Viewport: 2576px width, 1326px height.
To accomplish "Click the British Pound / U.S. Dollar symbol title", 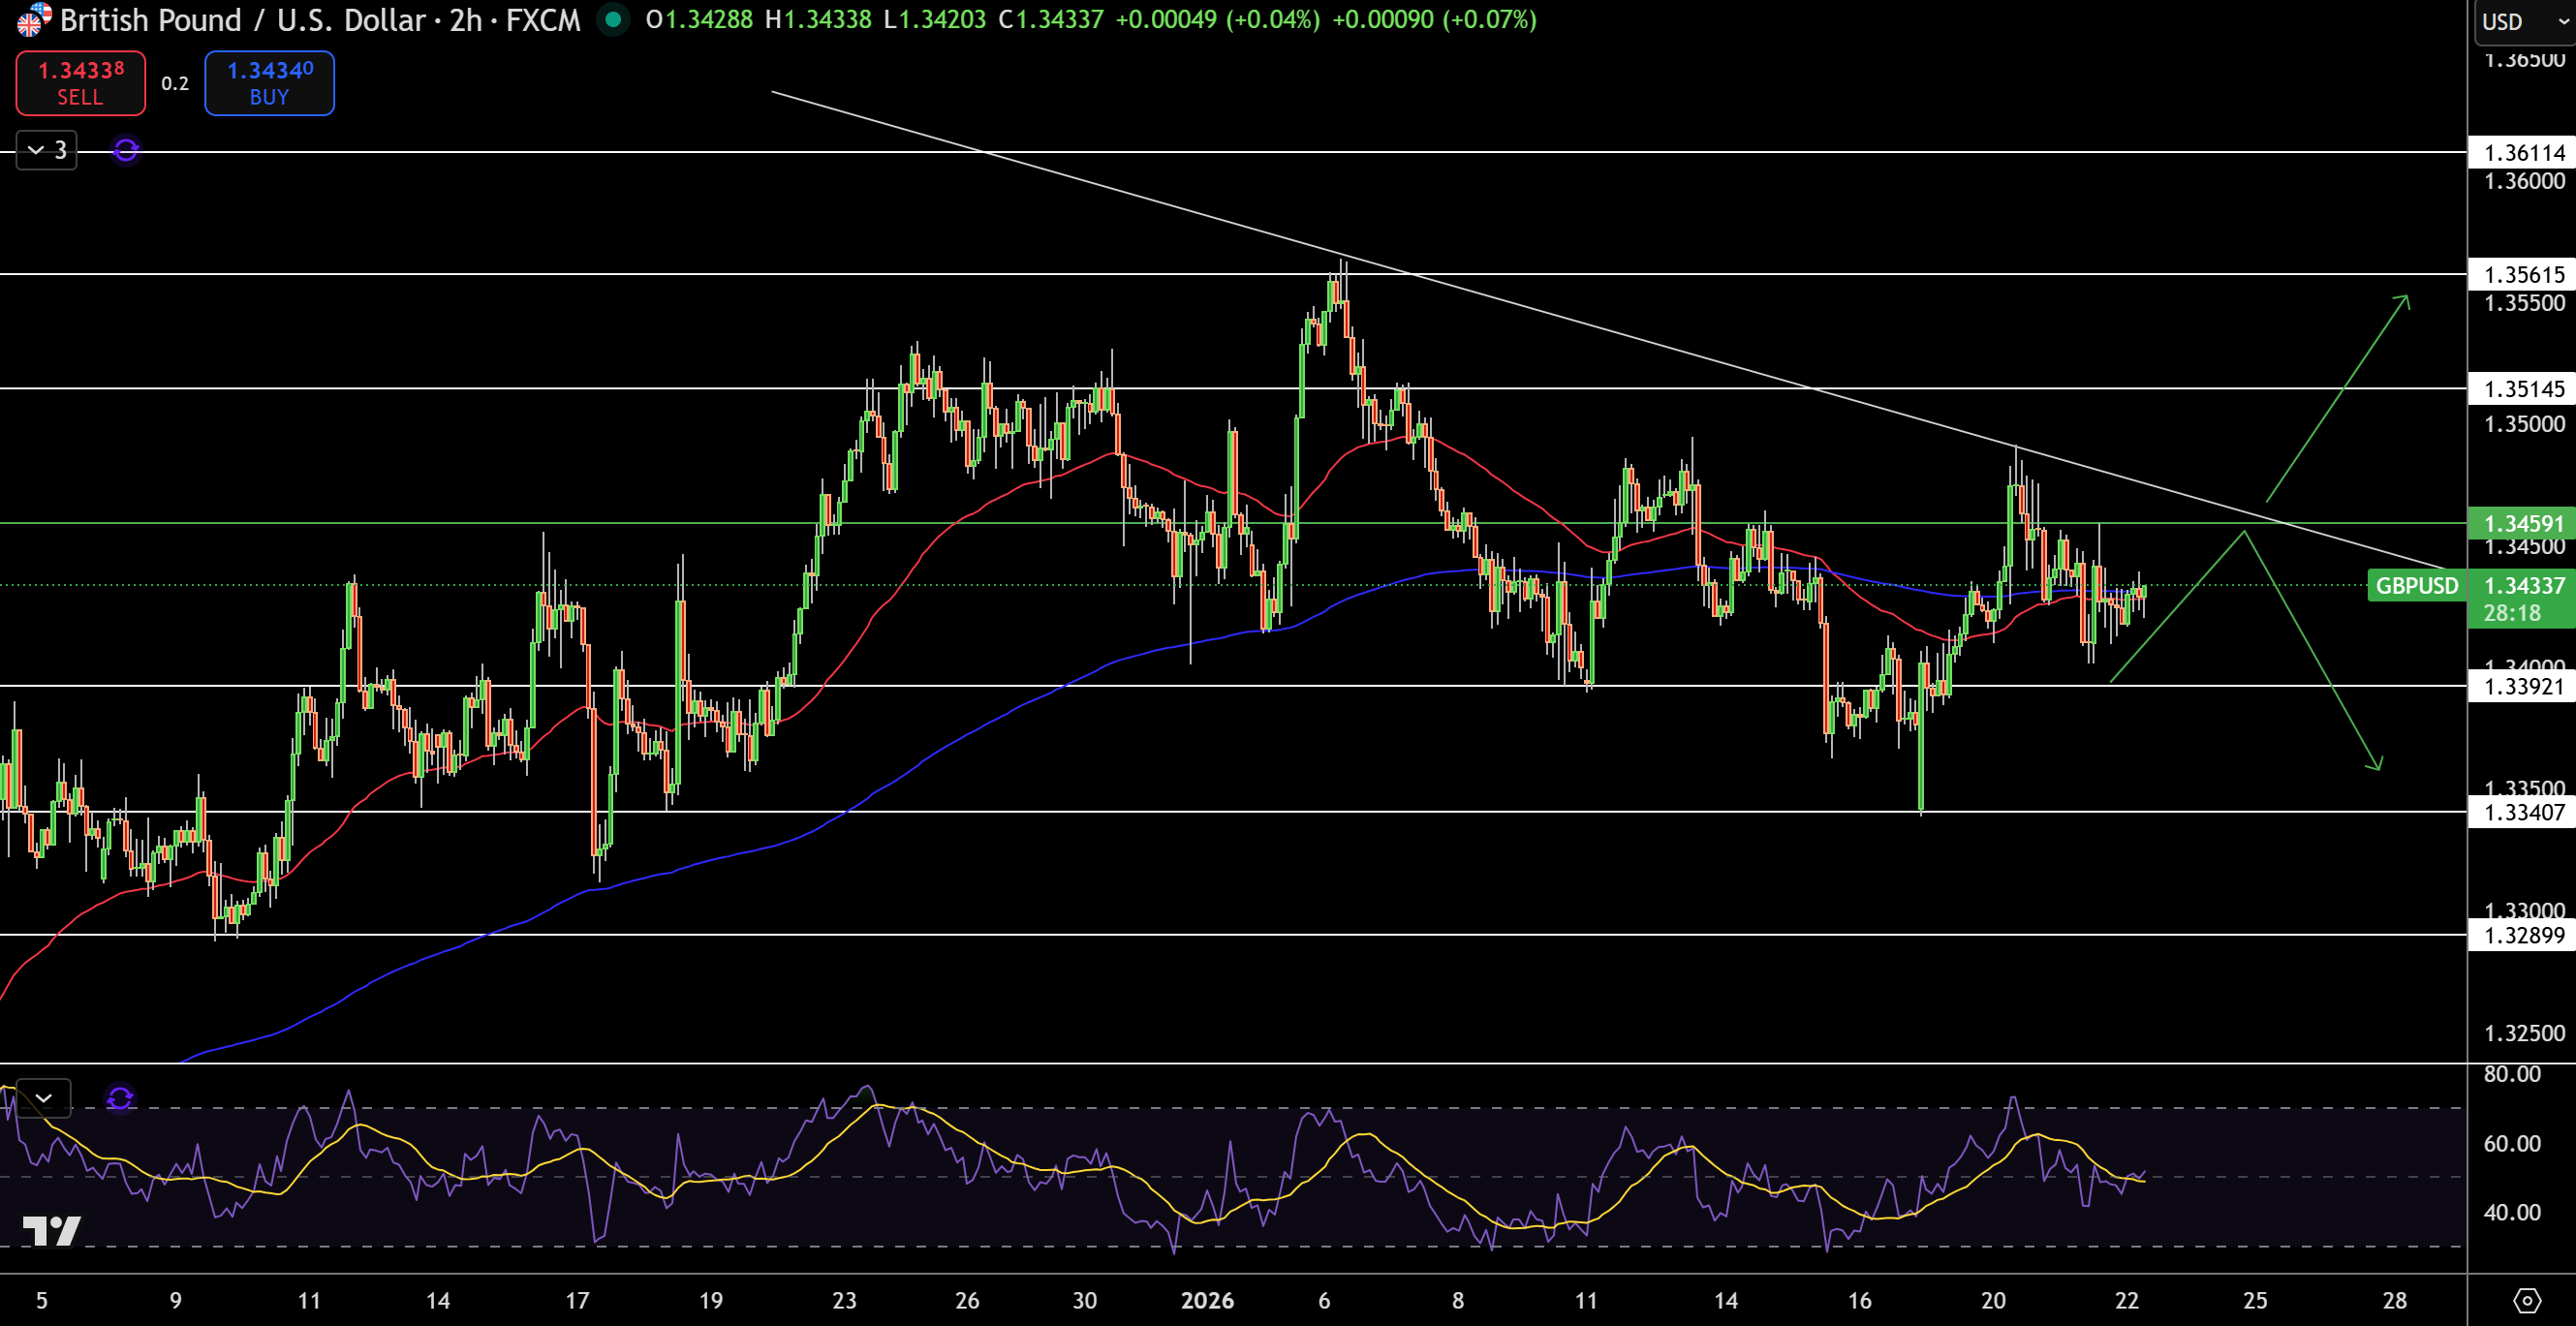I will [243, 19].
